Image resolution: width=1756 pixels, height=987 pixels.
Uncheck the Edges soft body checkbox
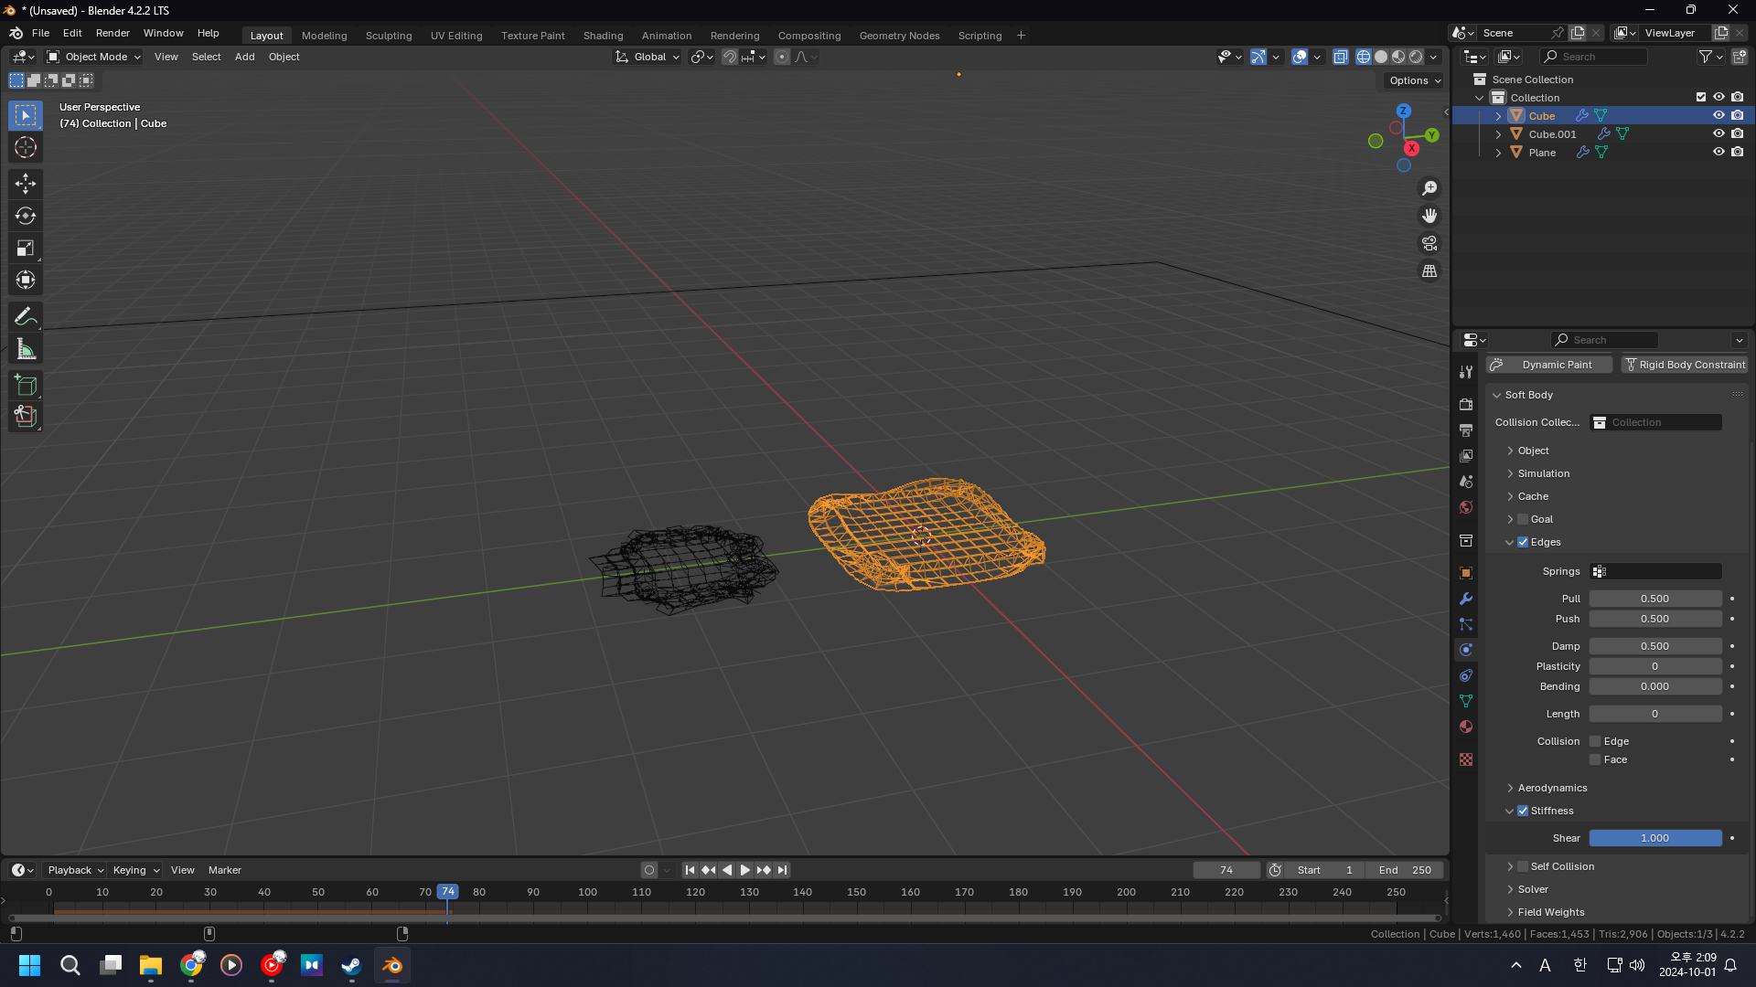click(1523, 542)
